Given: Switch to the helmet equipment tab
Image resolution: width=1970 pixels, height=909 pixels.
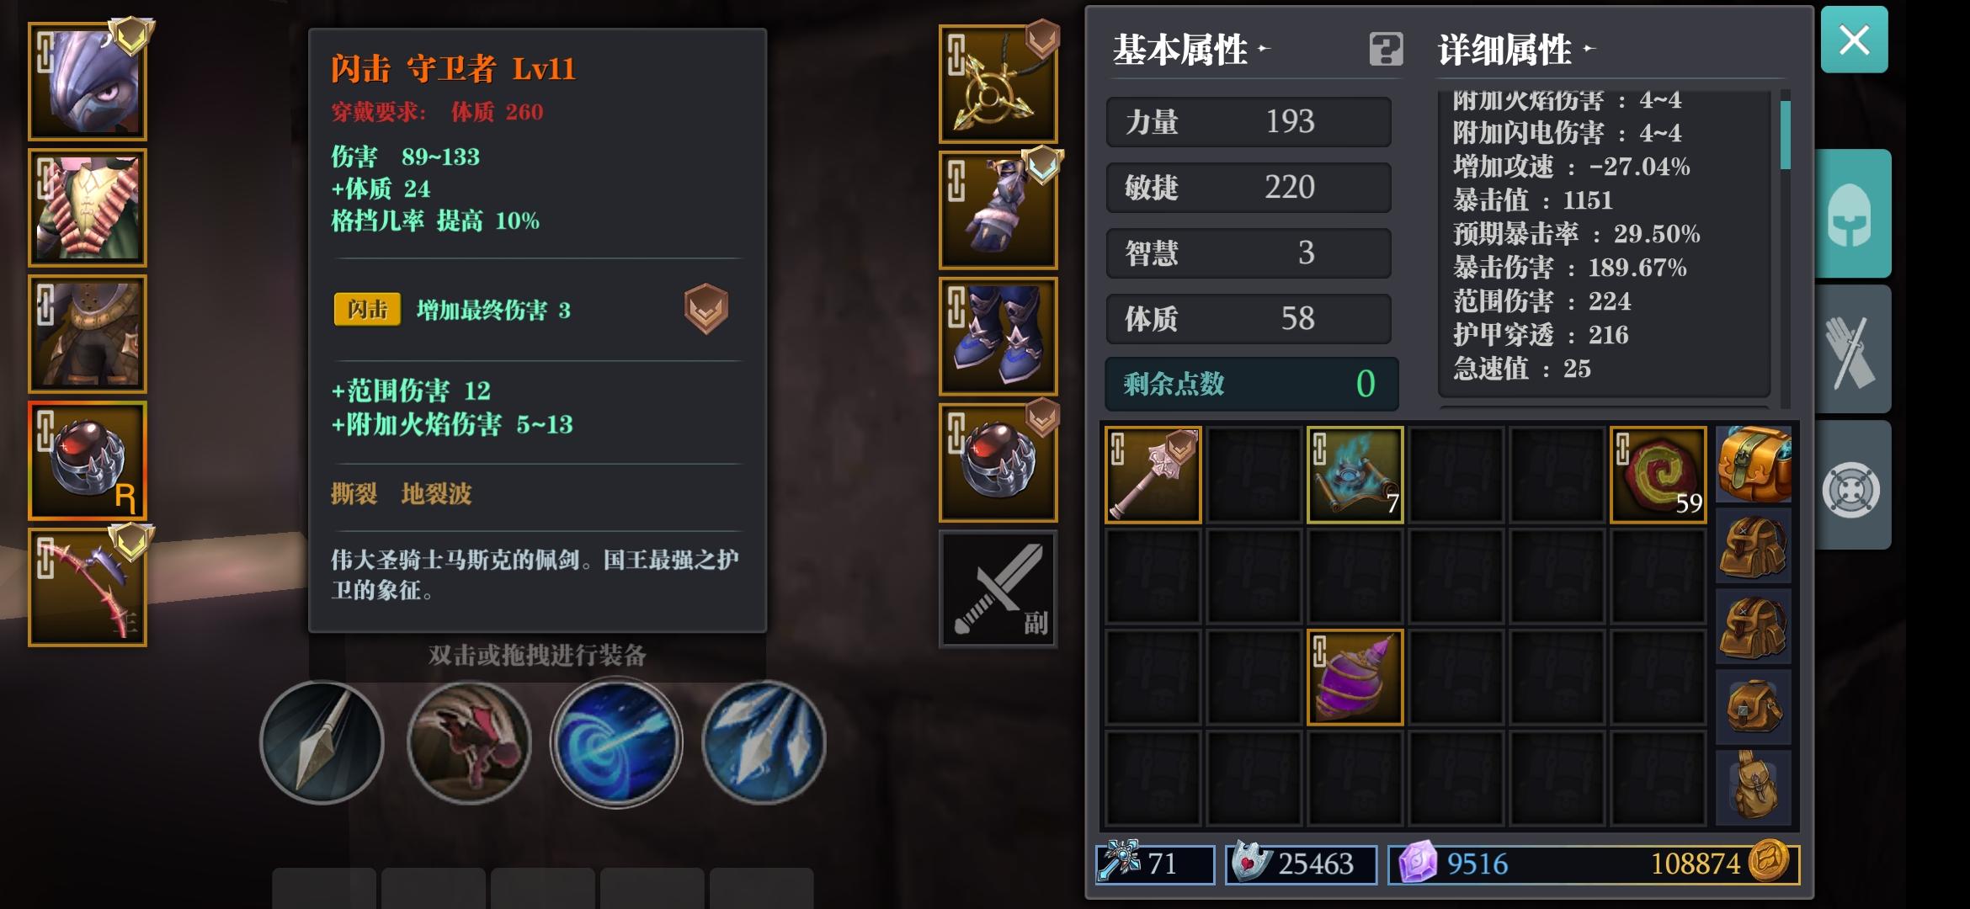Looking at the screenshot, I should [x=1852, y=214].
